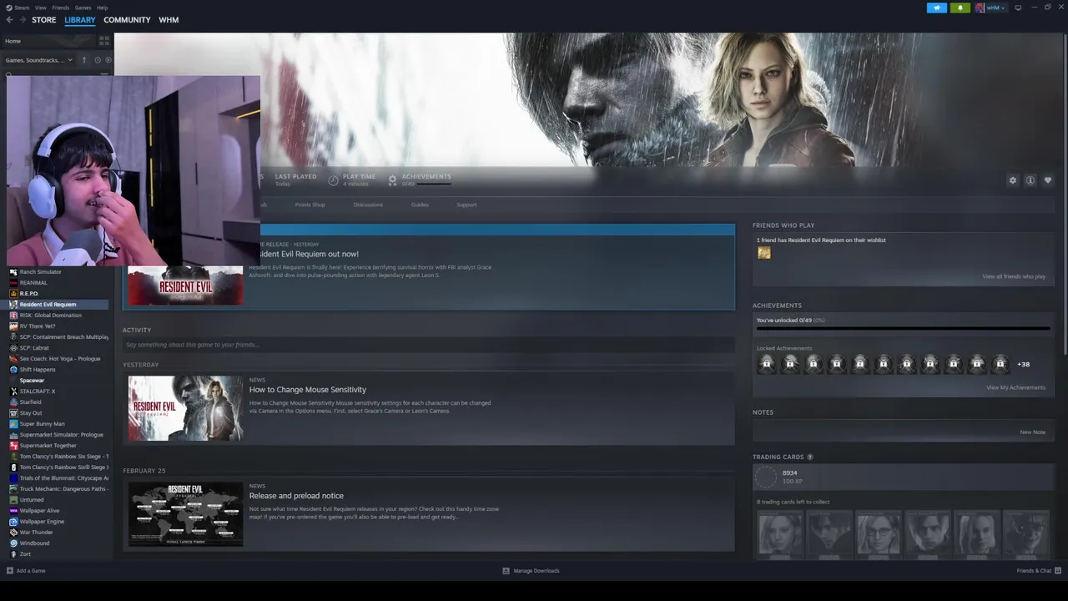The image size is (1068, 601).
Task: Click the recent activity clock filter icon
Action: tap(97, 60)
